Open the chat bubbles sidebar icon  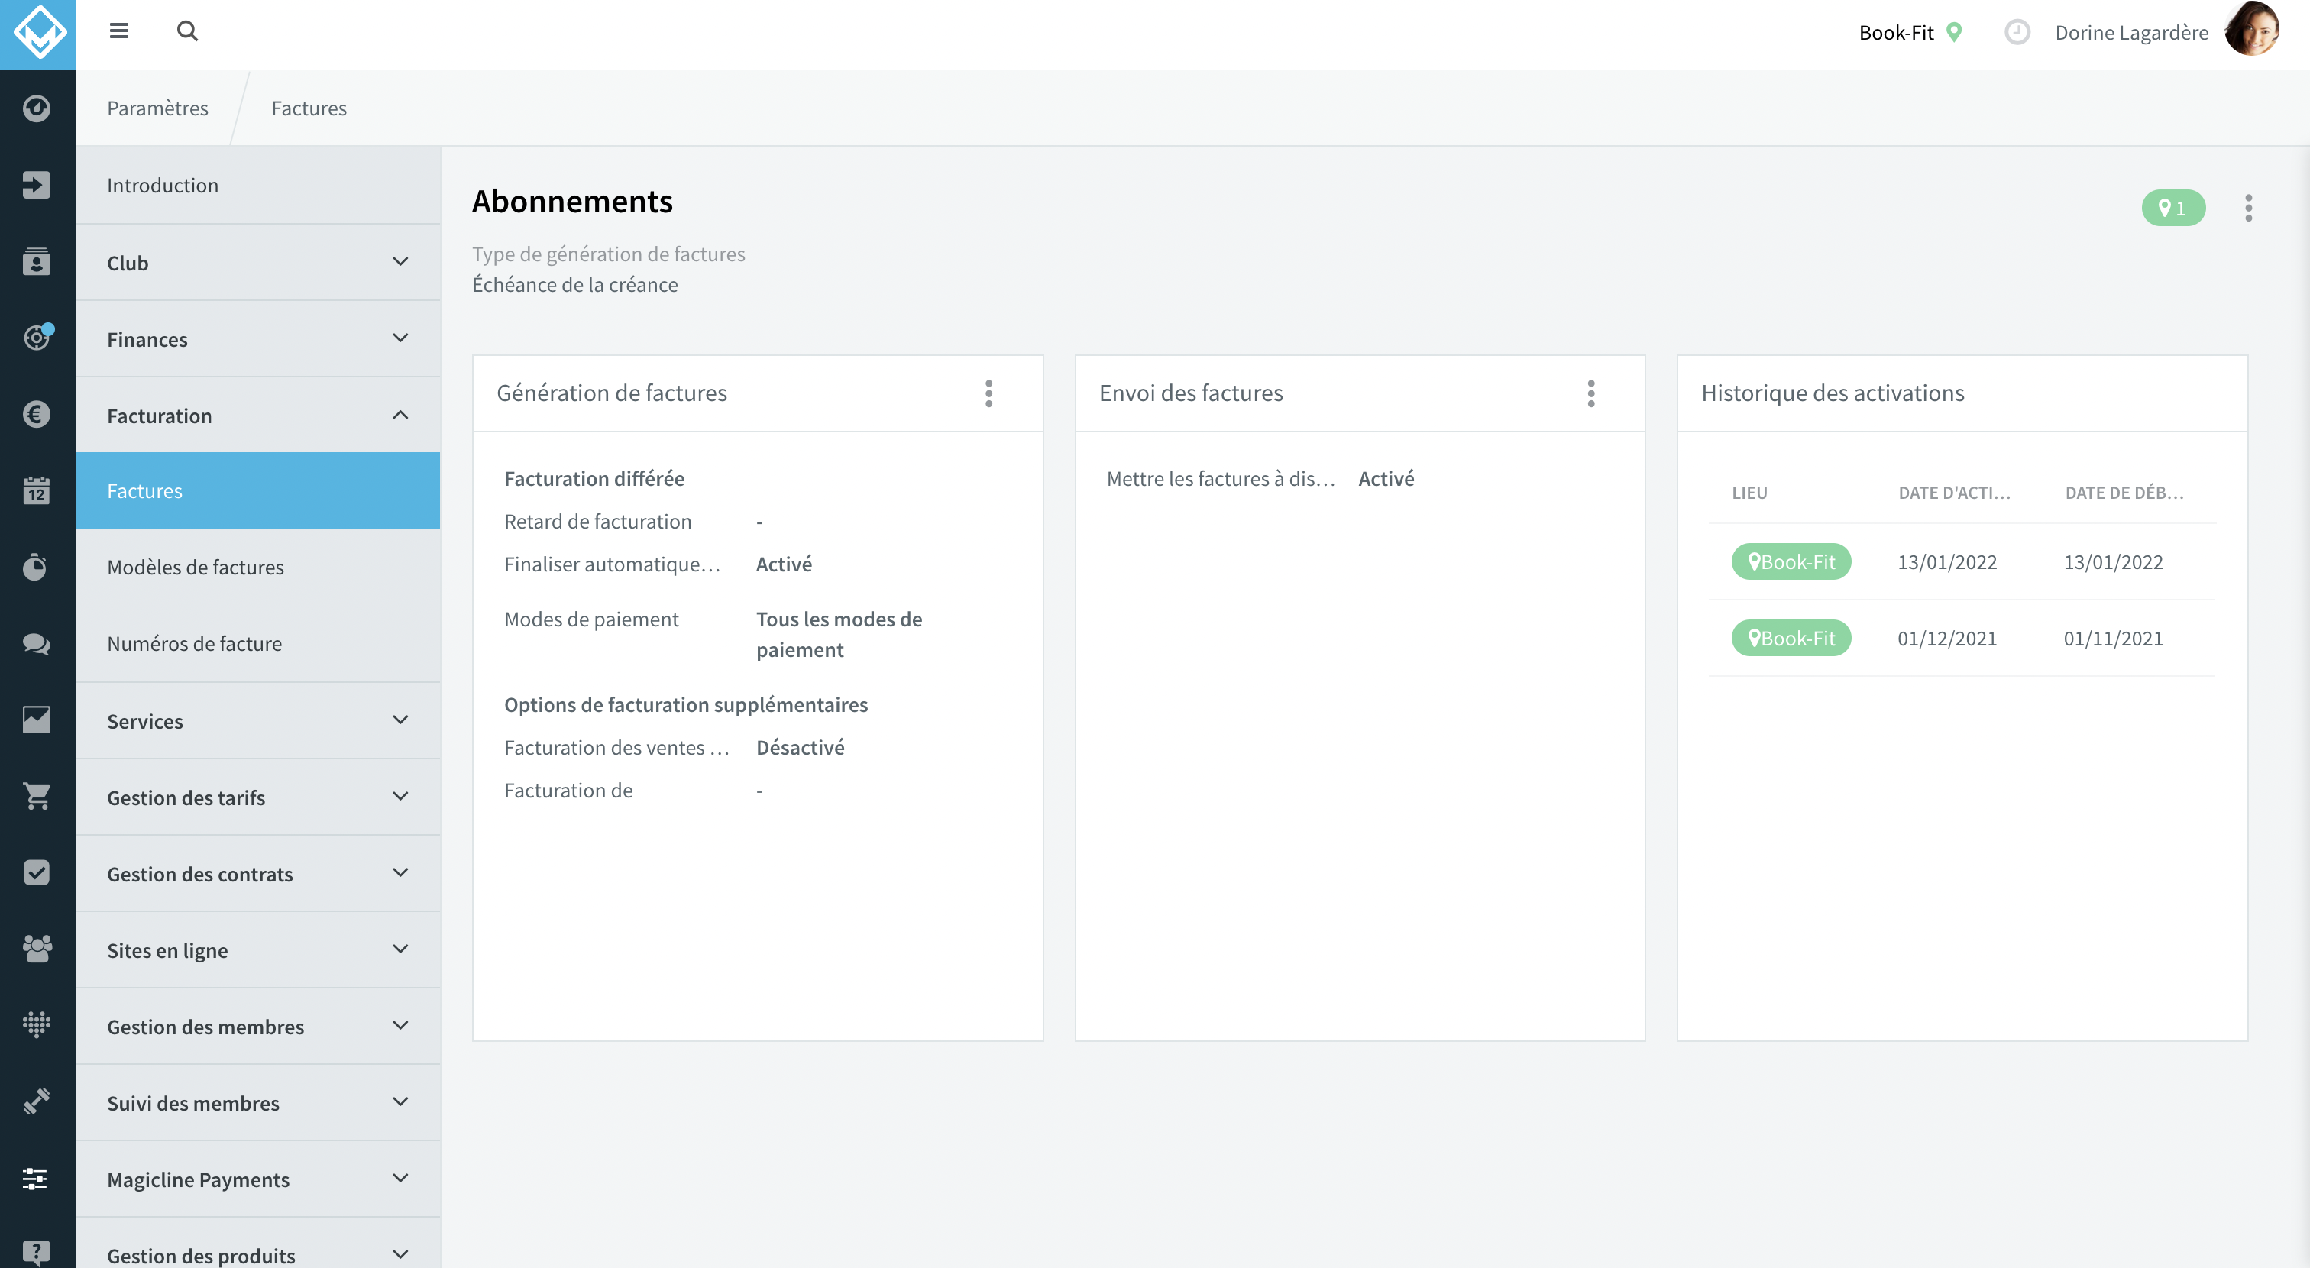pyautogui.click(x=37, y=643)
